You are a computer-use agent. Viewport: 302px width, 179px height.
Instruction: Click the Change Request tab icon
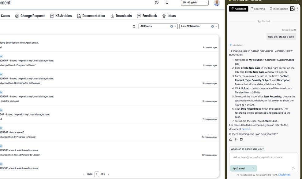point(17,16)
